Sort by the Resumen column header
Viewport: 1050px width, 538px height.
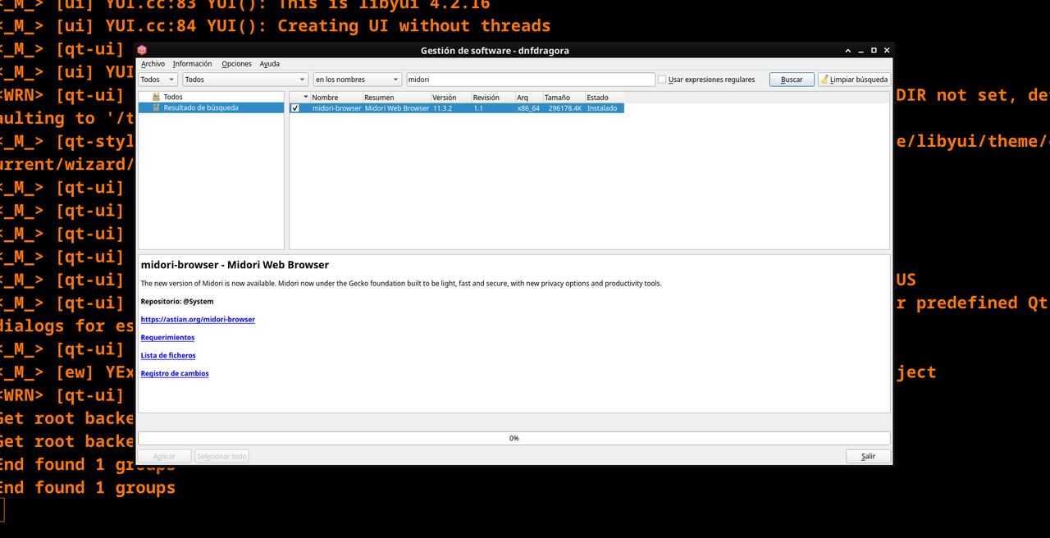(x=397, y=97)
